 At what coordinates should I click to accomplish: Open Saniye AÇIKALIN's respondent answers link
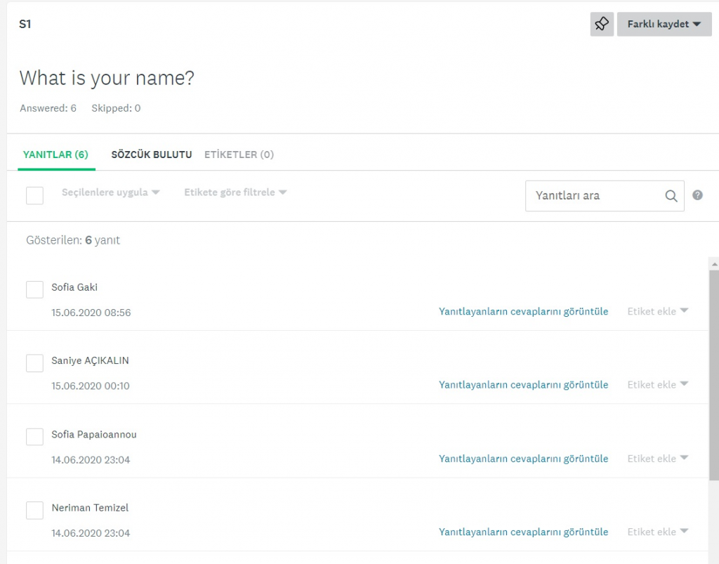pyautogui.click(x=523, y=385)
